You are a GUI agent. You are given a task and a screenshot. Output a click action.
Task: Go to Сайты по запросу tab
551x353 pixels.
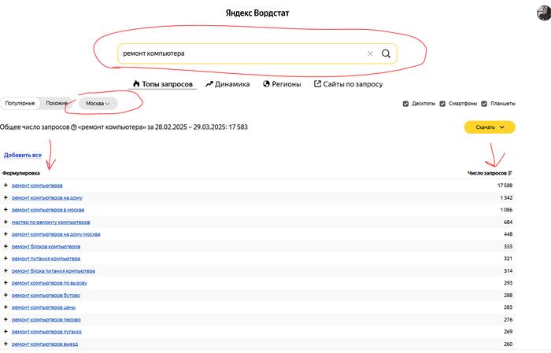pos(348,84)
